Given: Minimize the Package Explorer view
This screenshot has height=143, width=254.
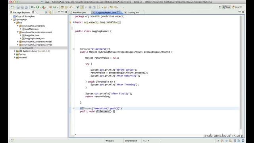Looking at the screenshot, I should pyautogui.click(x=62, y=12).
